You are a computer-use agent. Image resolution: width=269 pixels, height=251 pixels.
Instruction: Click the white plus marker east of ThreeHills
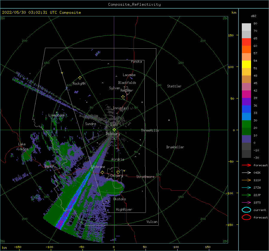(169, 120)
